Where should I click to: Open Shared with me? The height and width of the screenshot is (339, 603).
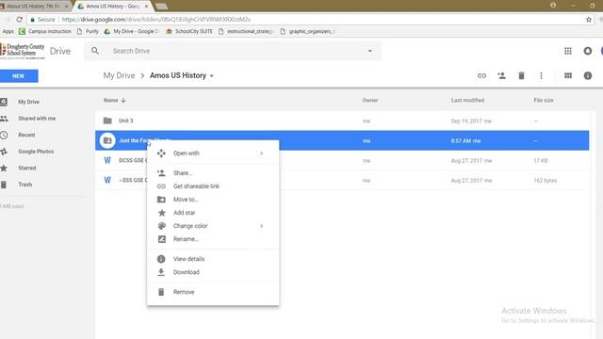pyautogui.click(x=37, y=119)
